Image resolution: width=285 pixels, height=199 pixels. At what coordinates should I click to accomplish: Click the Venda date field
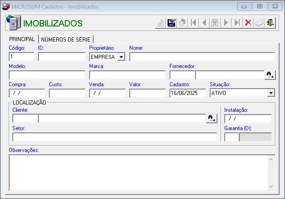[107, 93]
